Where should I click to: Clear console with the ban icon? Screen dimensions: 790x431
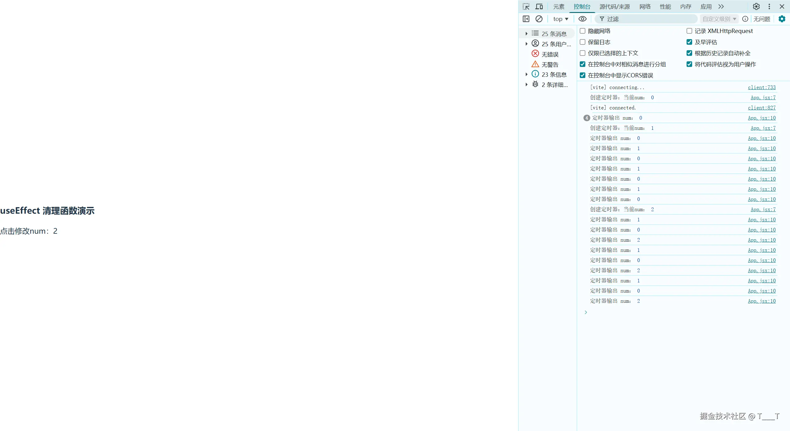pyautogui.click(x=539, y=19)
